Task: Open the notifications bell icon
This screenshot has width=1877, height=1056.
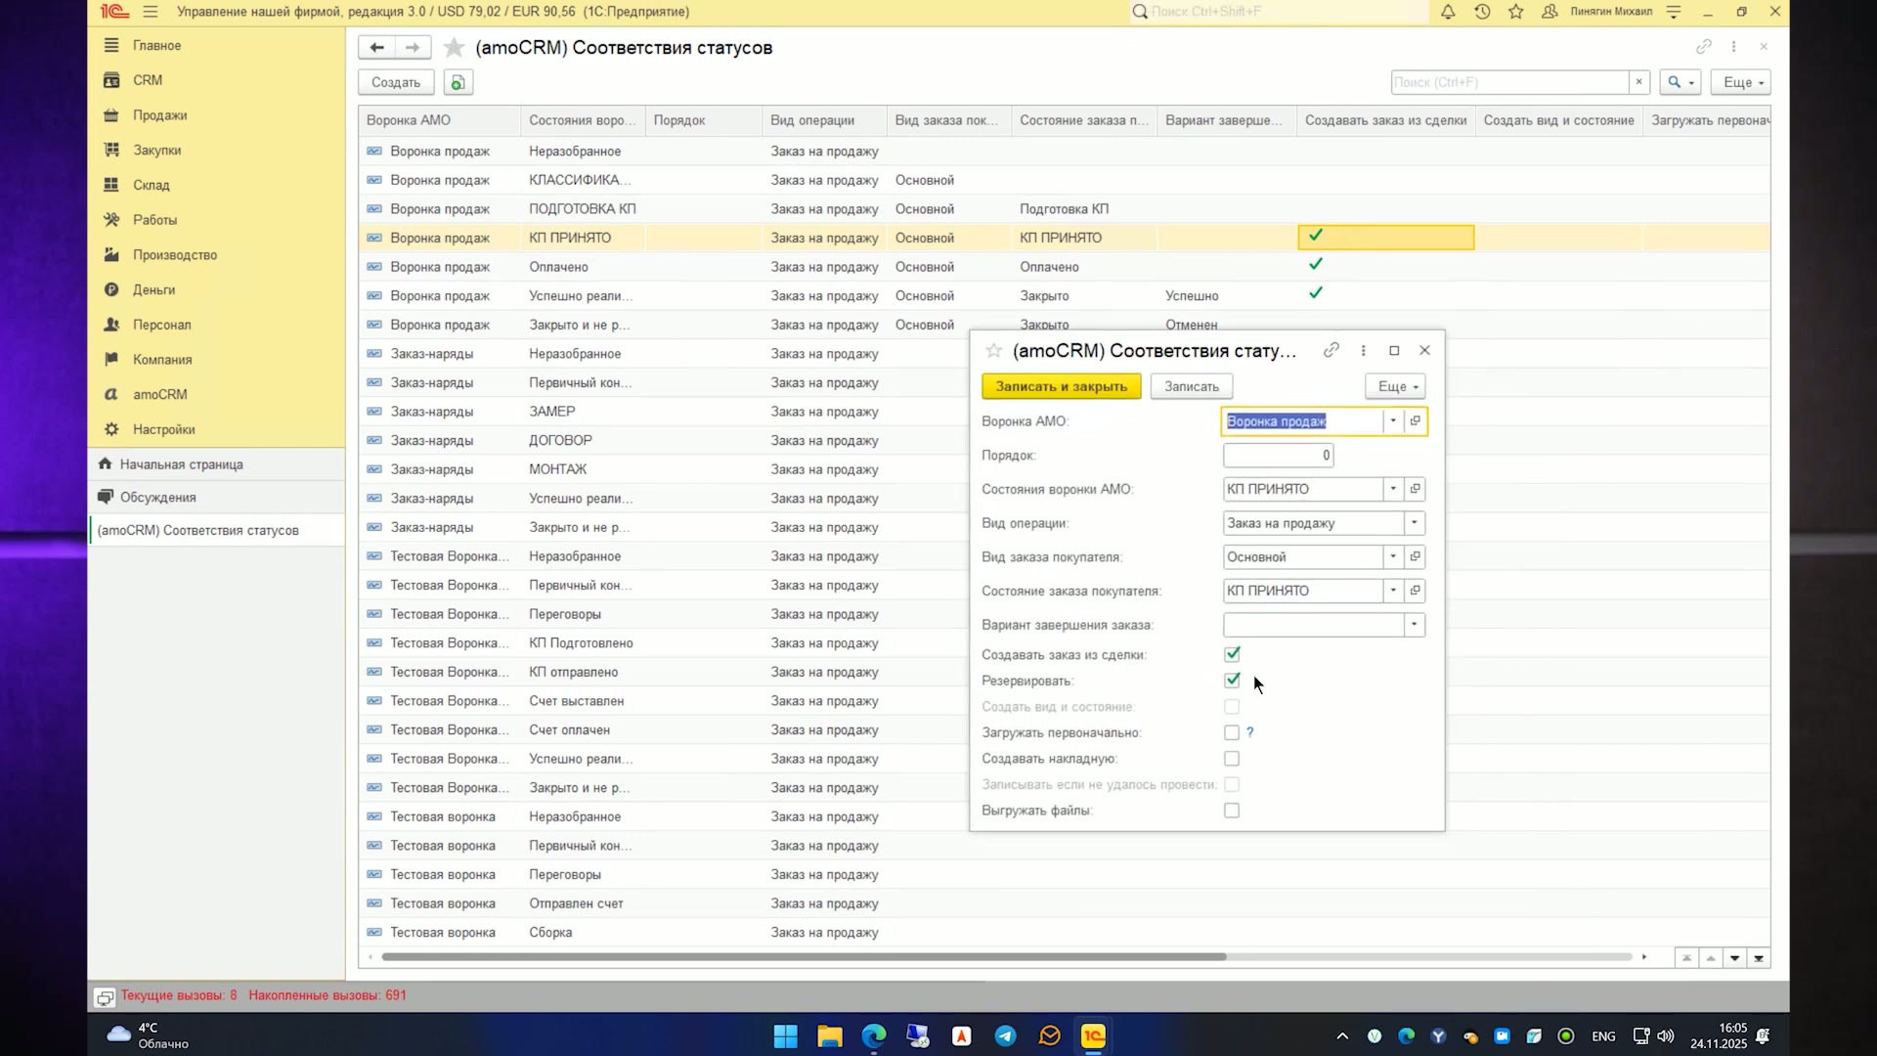Action: (x=1448, y=12)
